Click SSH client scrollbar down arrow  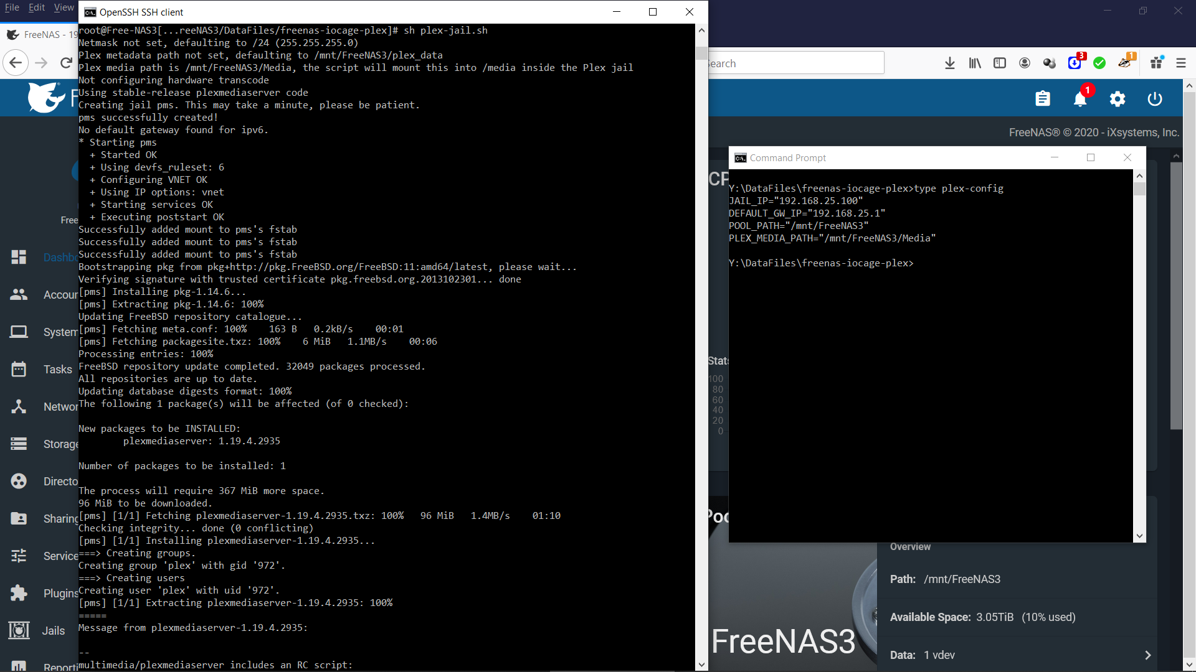pos(701,665)
